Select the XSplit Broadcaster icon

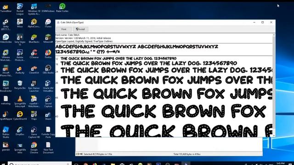point(6,86)
